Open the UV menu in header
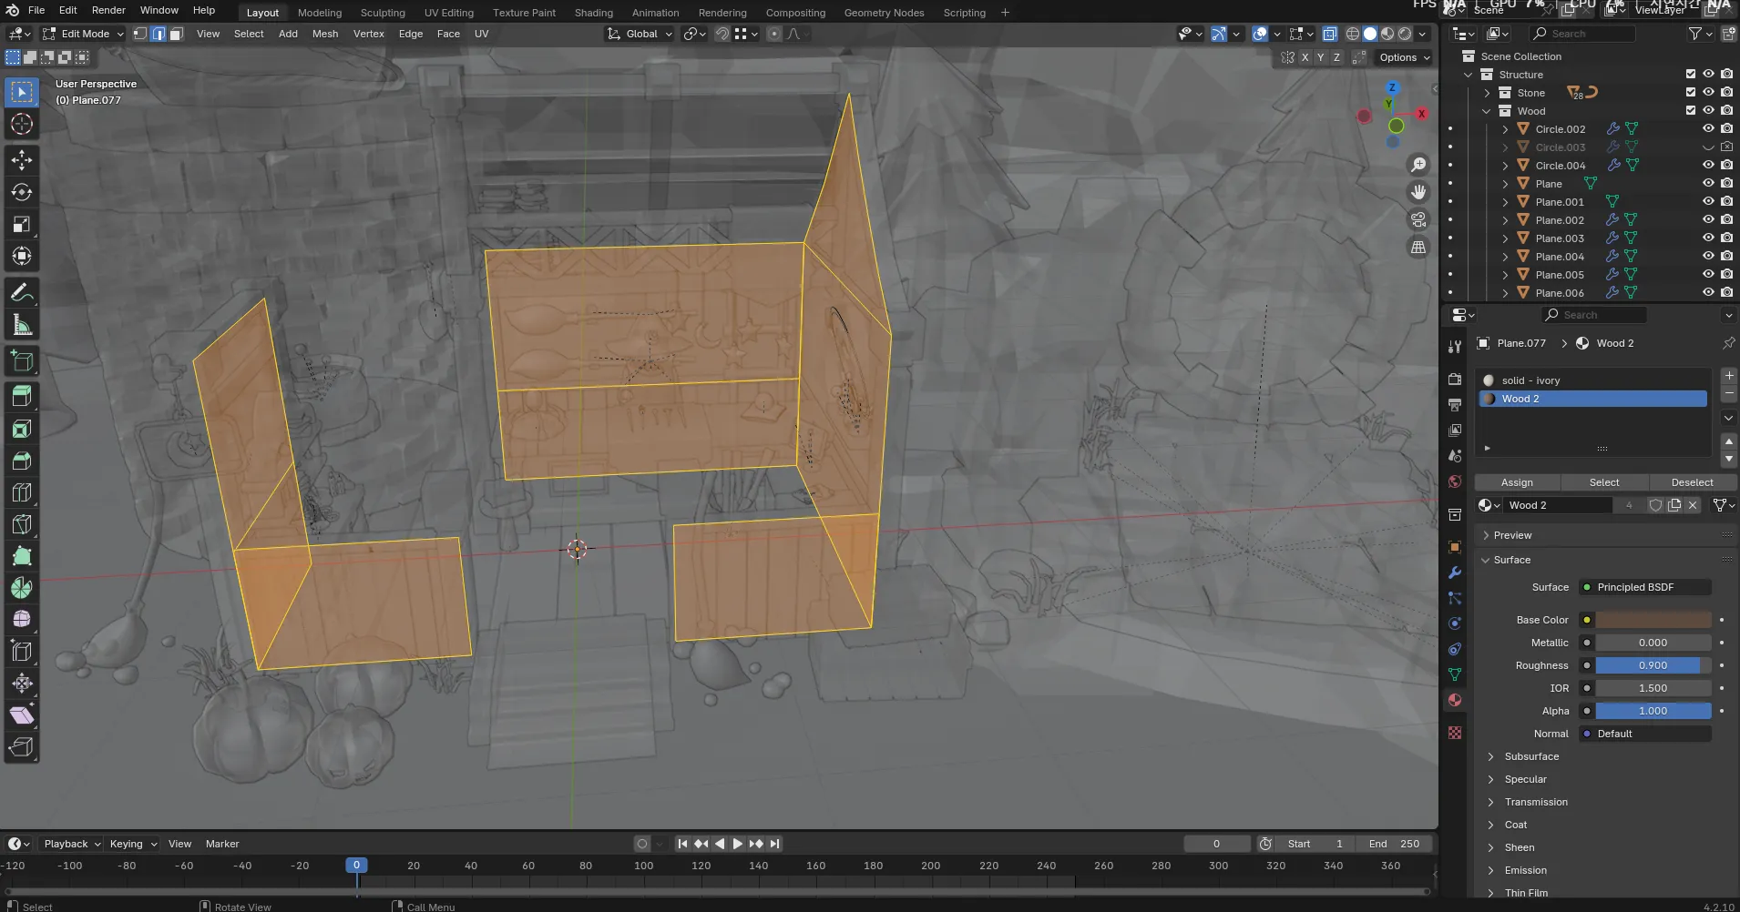 coord(482,34)
